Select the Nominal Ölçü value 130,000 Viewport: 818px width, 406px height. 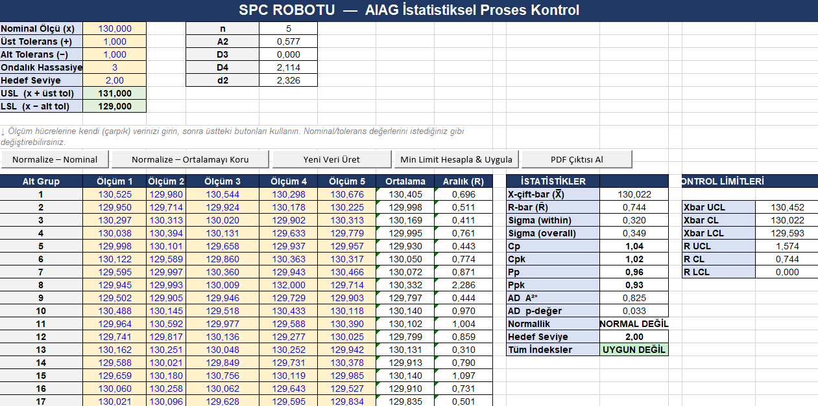115,28
